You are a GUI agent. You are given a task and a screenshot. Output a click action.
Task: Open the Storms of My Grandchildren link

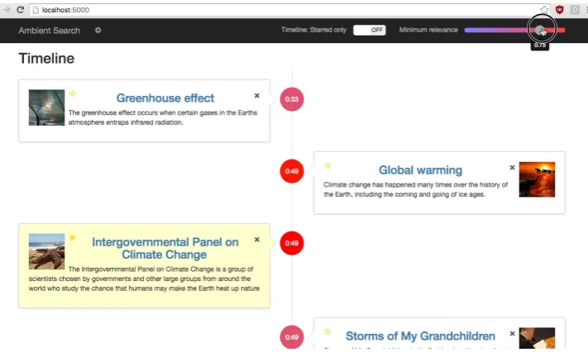tap(420, 336)
